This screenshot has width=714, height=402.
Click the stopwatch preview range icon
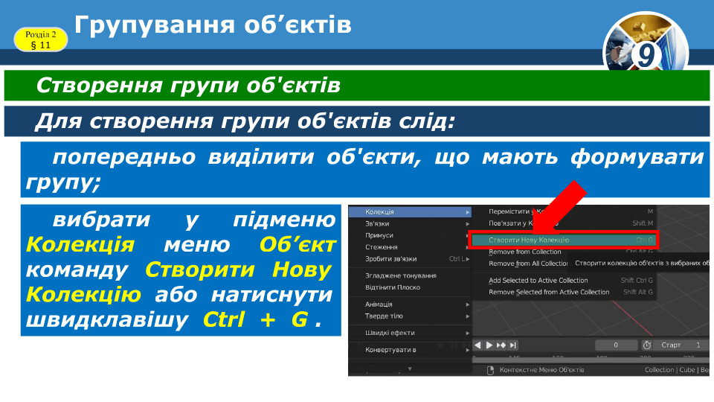(647, 345)
